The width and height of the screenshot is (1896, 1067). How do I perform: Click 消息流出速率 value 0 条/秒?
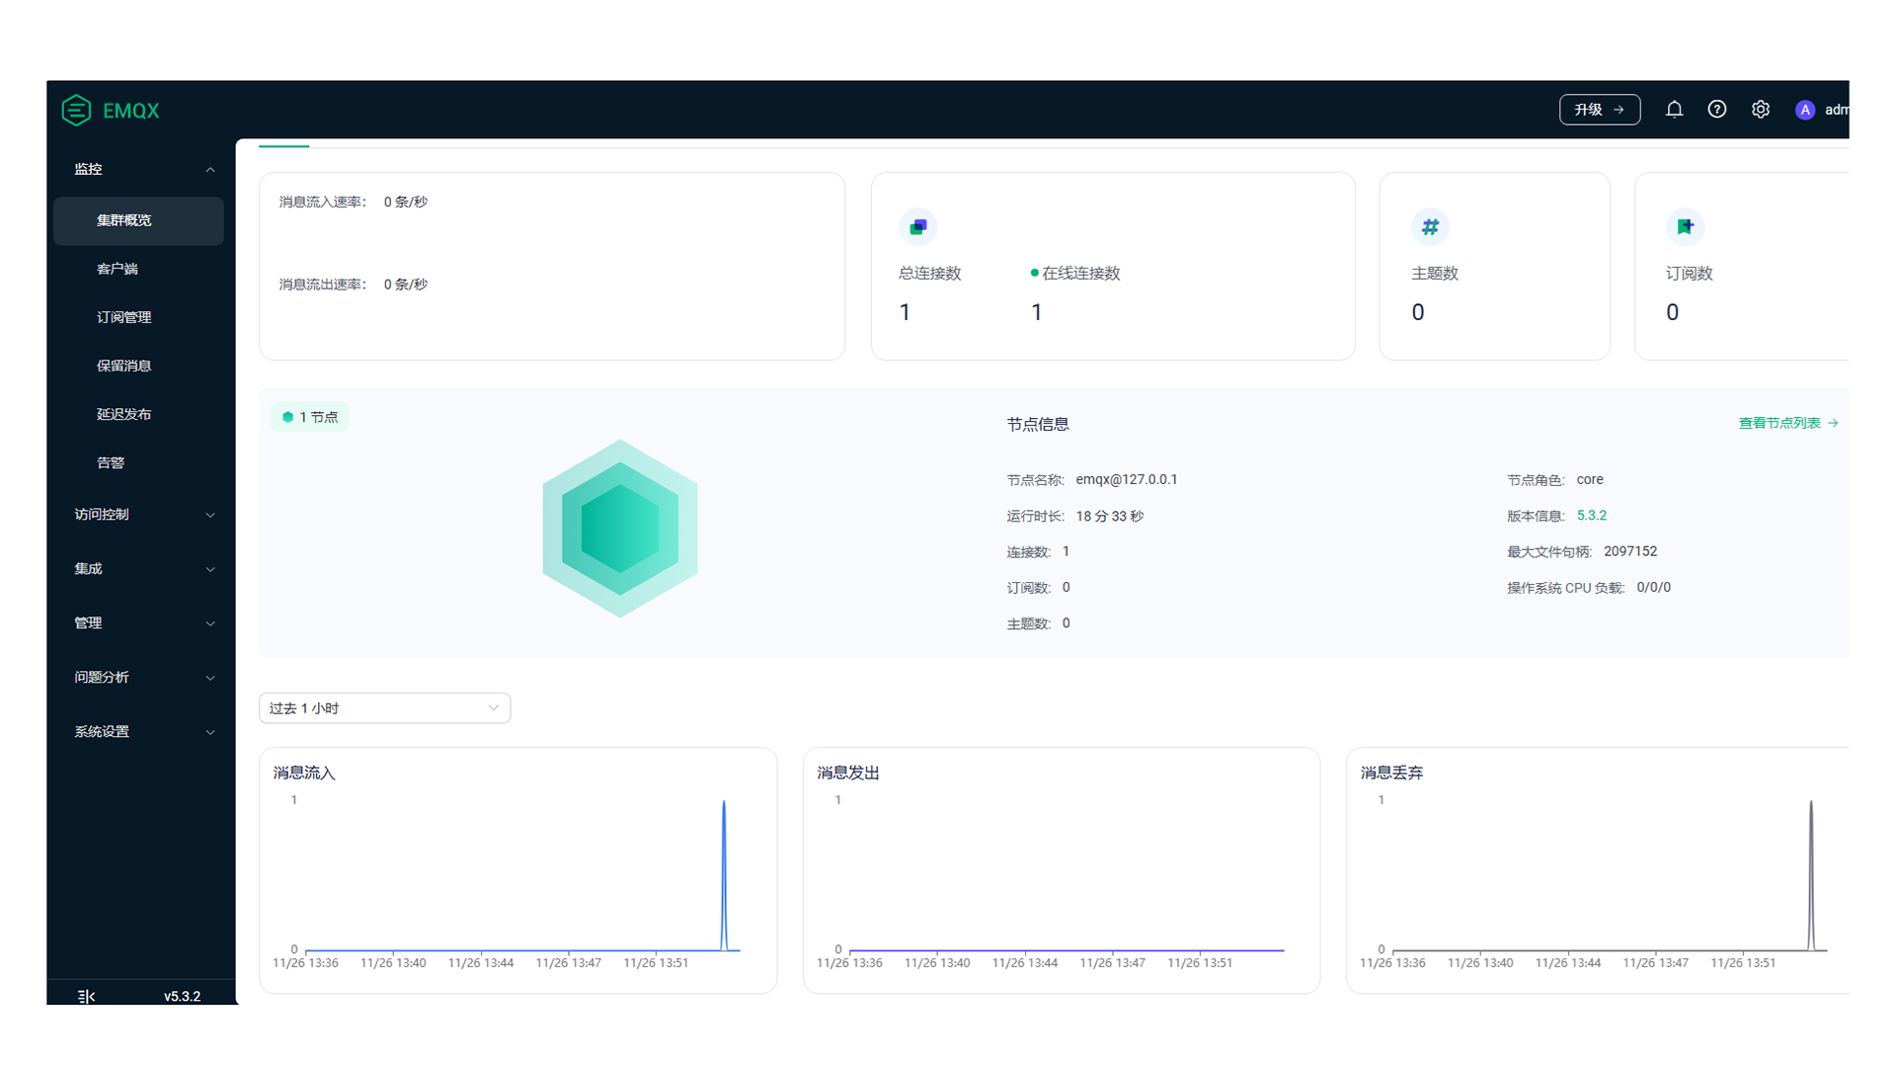(406, 285)
